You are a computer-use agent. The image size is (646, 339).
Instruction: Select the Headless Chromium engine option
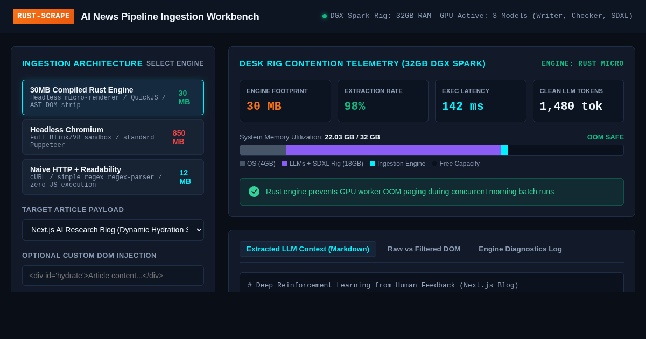click(113, 137)
